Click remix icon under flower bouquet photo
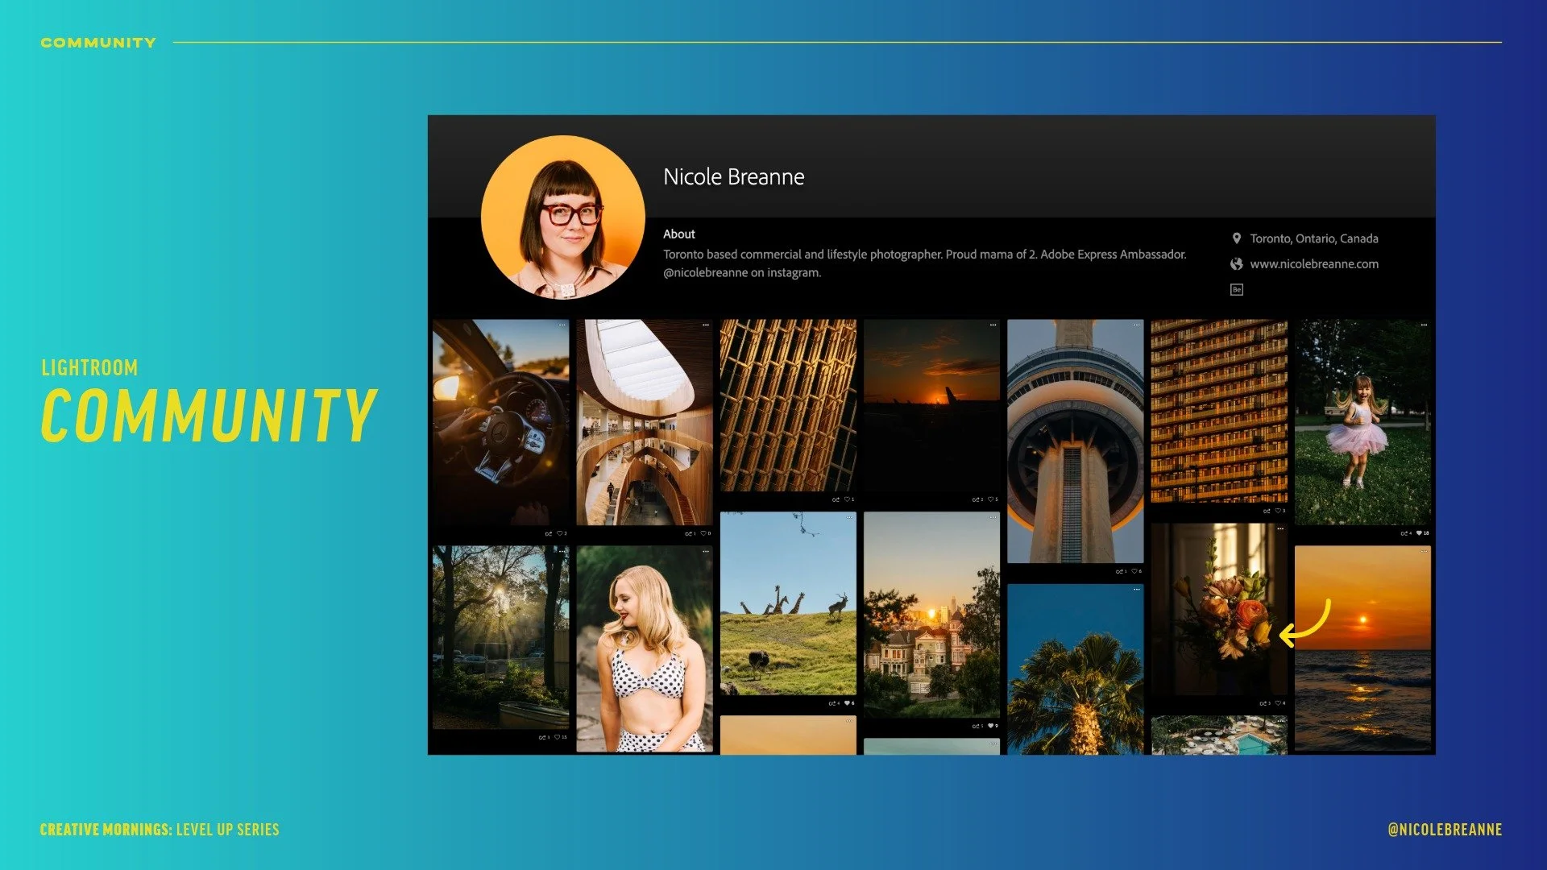The width and height of the screenshot is (1547, 870). [x=1264, y=703]
